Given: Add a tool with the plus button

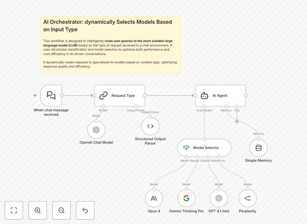Looking at the screenshot, I should [237, 121].
